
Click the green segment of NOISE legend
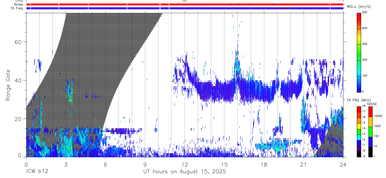(370, 132)
